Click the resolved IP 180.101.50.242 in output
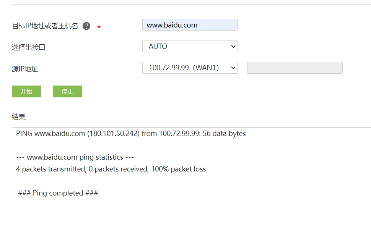This screenshot has height=228, width=371. 113,134
